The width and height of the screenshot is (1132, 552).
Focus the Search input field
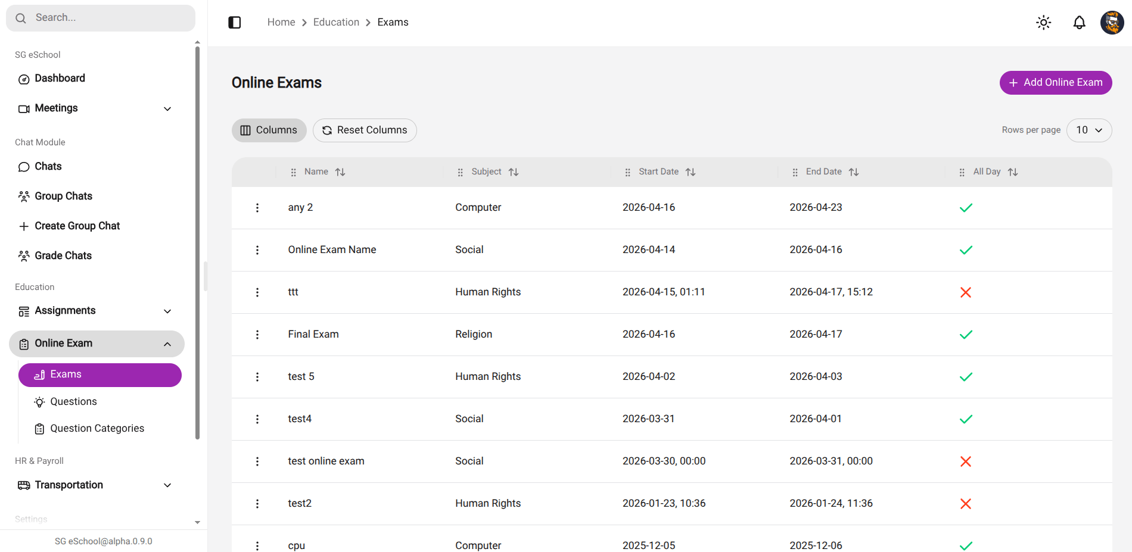101,18
